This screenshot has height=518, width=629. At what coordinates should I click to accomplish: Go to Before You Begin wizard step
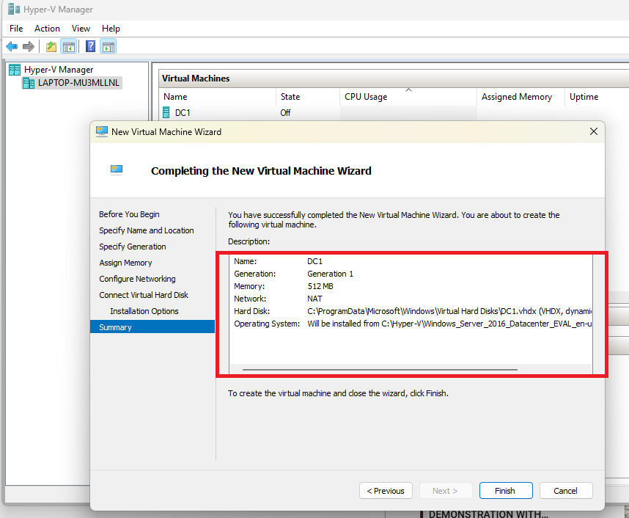(129, 214)
